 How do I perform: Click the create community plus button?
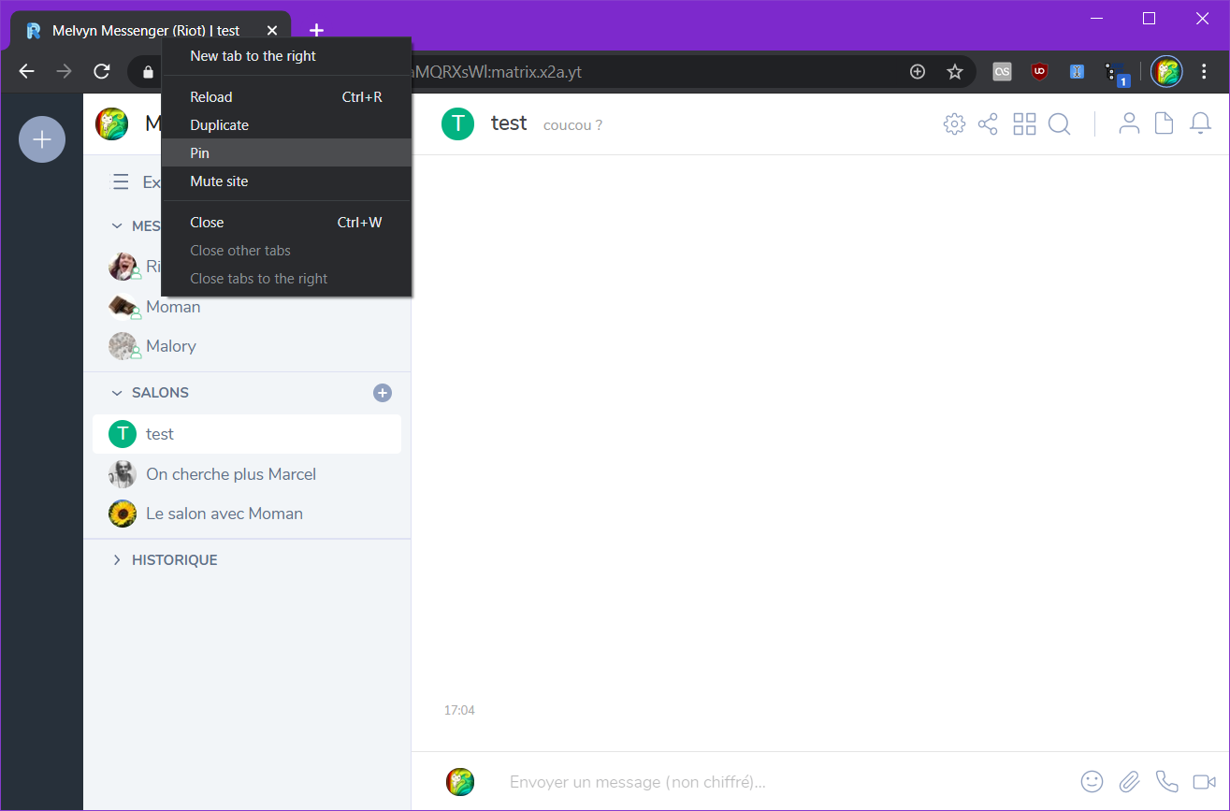[x=42, y=139]
